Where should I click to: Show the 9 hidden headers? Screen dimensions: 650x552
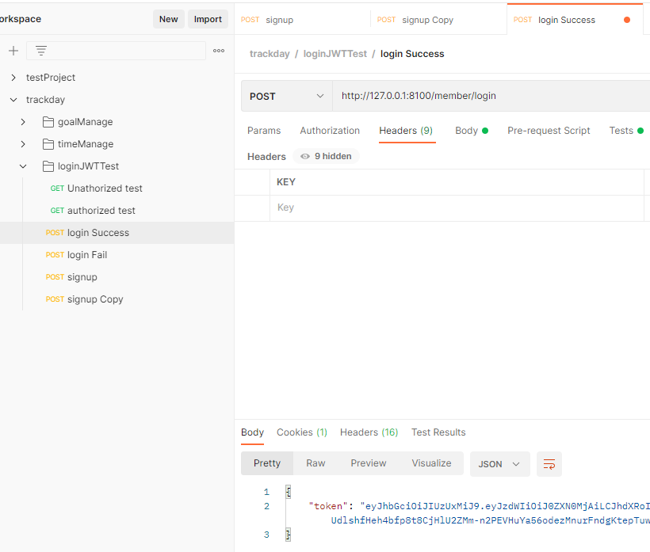tap(326, 156)
